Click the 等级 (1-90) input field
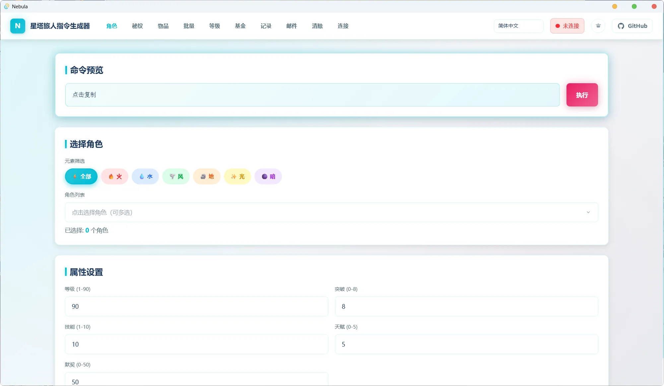 click(196, 306)
